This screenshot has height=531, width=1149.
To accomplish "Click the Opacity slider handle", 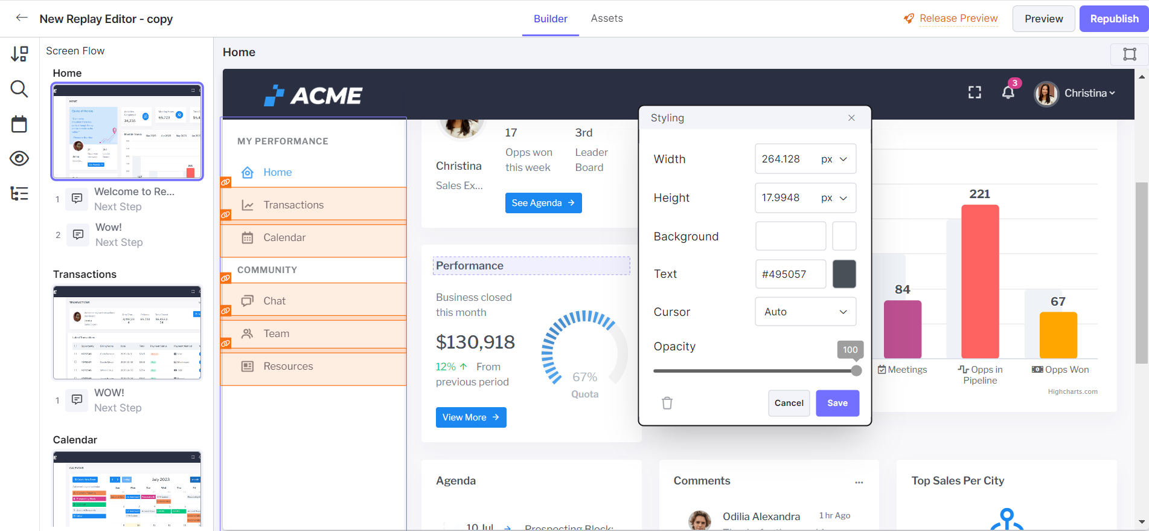I will click(x=856, y=370).
